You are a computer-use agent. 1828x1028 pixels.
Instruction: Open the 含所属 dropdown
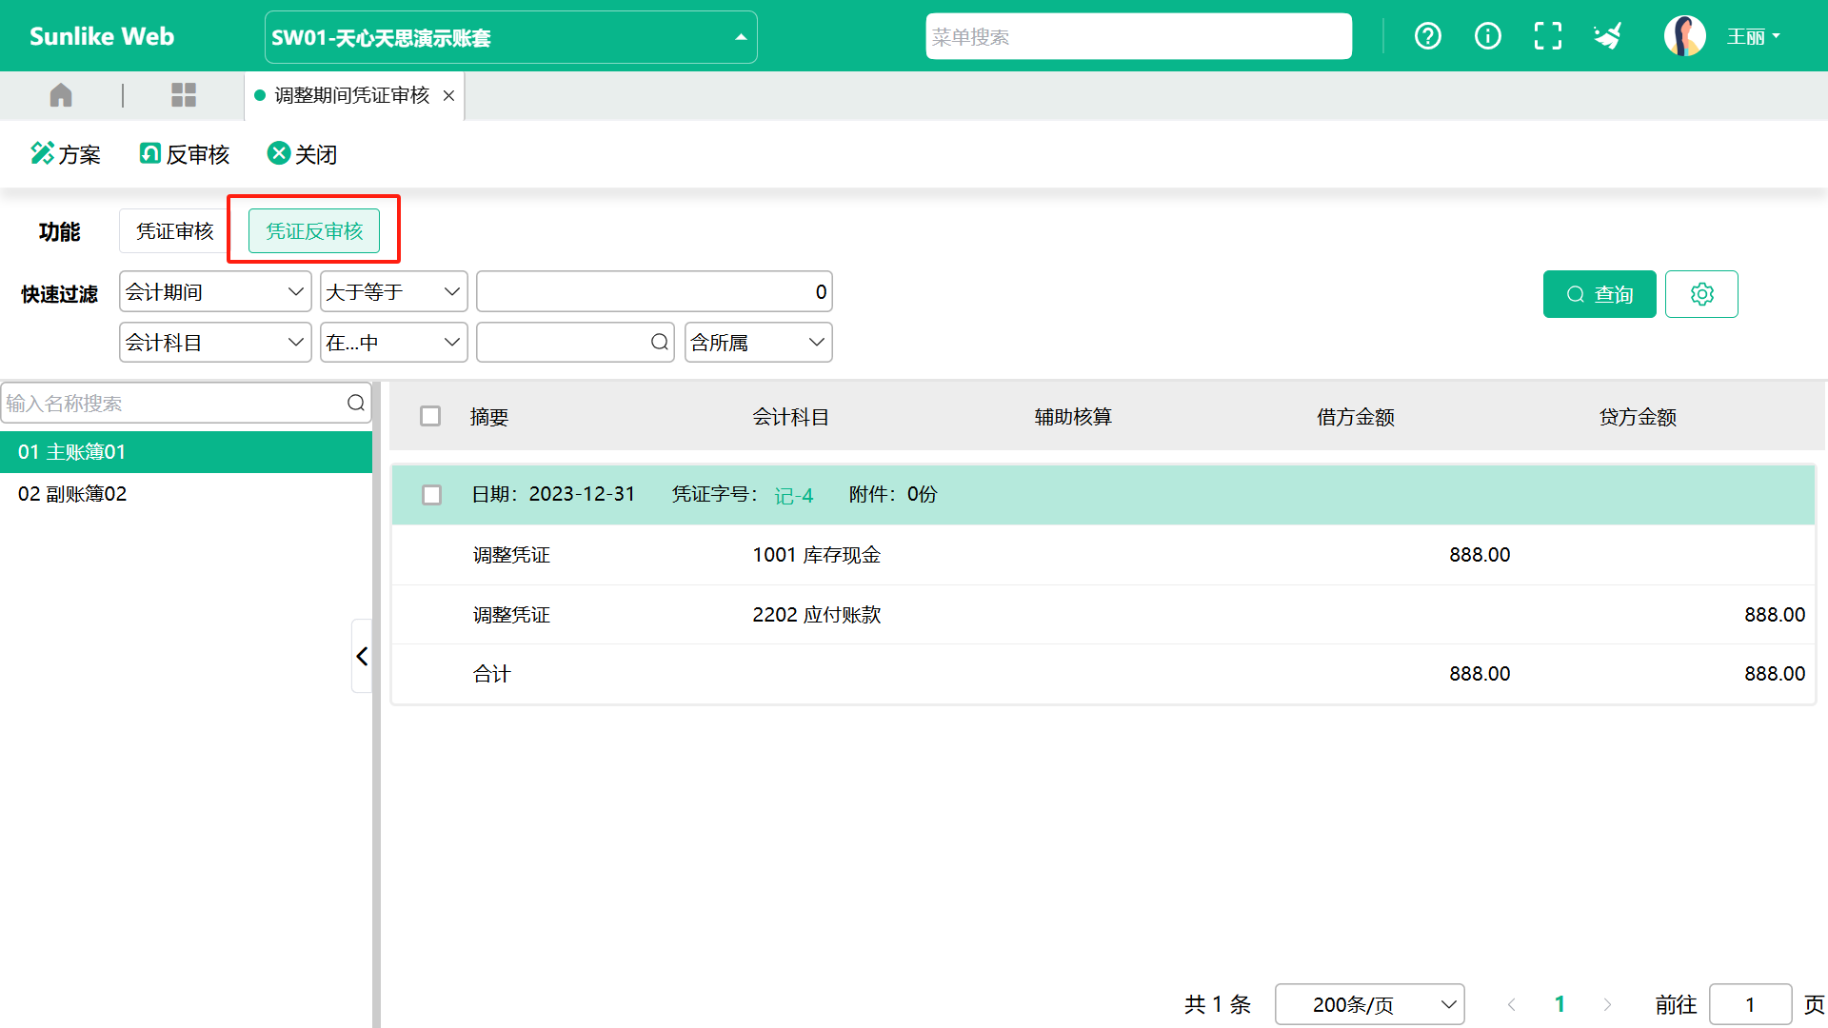758,343
